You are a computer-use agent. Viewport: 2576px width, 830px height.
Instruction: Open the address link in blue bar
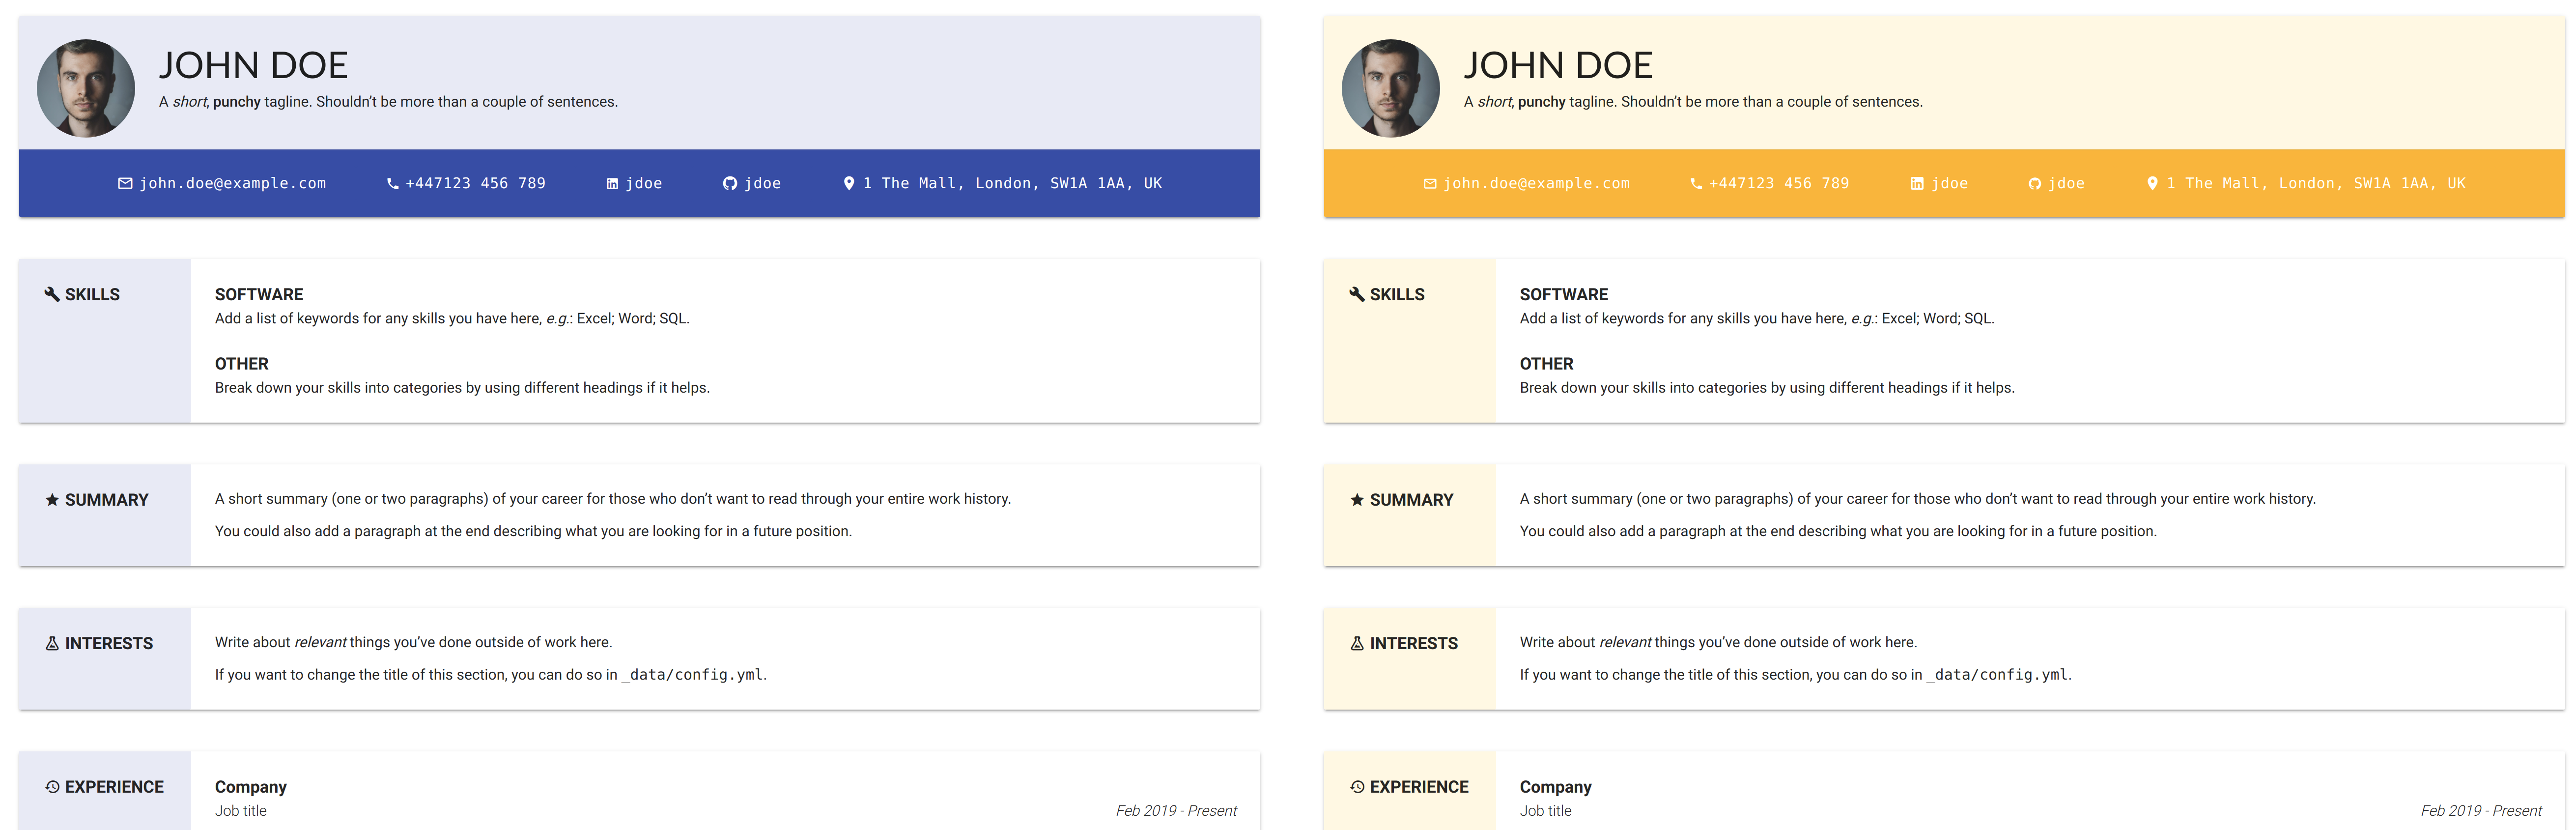coord(1011,184)
